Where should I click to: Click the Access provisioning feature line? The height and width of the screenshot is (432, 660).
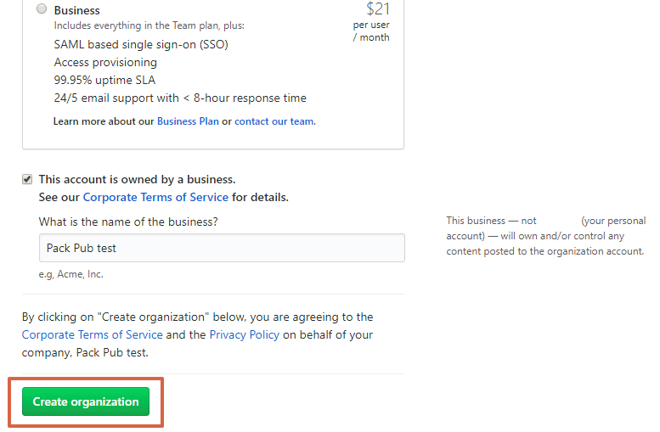click(x=105, y=62)
